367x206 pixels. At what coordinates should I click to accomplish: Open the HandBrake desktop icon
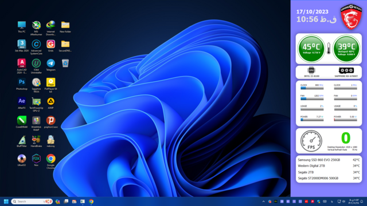[x=36, y=141]
